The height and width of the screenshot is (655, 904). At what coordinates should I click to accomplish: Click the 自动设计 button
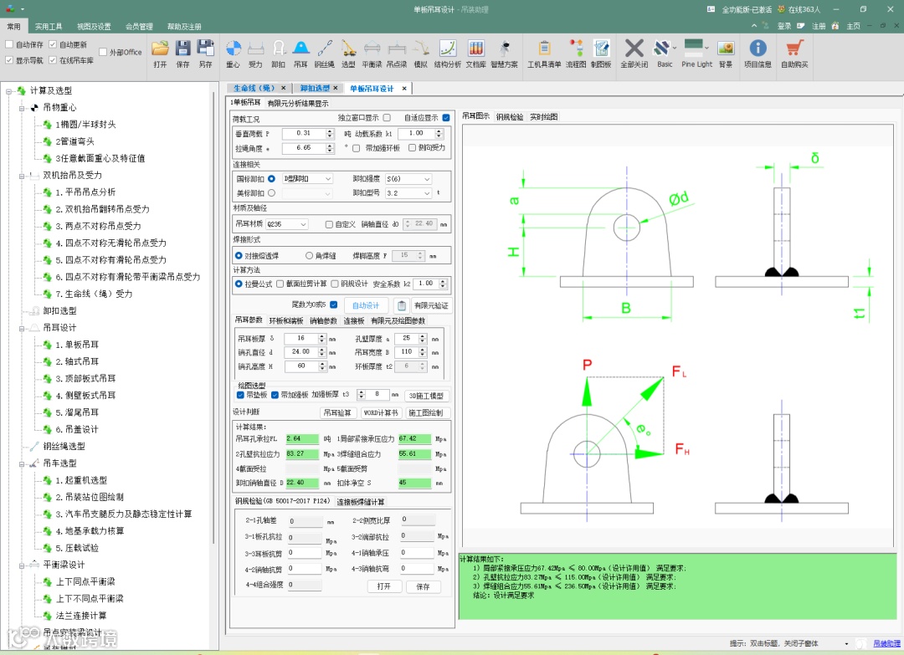pyautogui.click(x=366, y=305)
